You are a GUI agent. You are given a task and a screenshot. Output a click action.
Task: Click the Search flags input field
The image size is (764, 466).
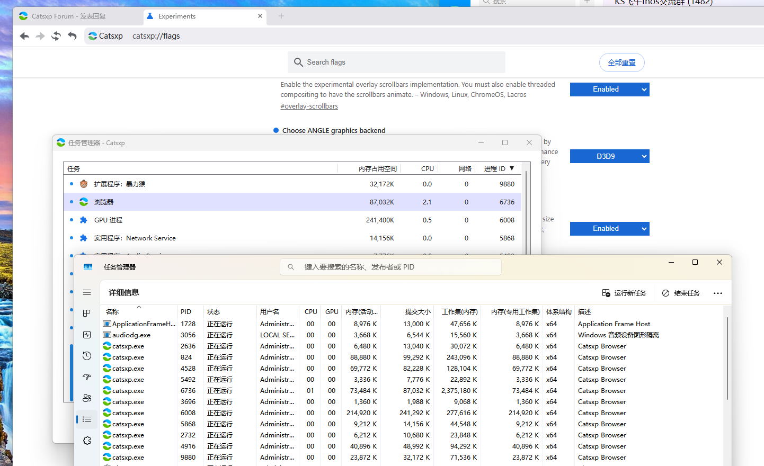tap(403, 62)
